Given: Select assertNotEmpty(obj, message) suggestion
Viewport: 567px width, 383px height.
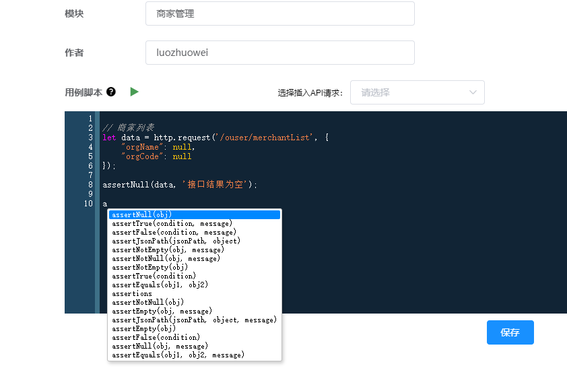Looking at the screenshot, I should tap(195, 249).
